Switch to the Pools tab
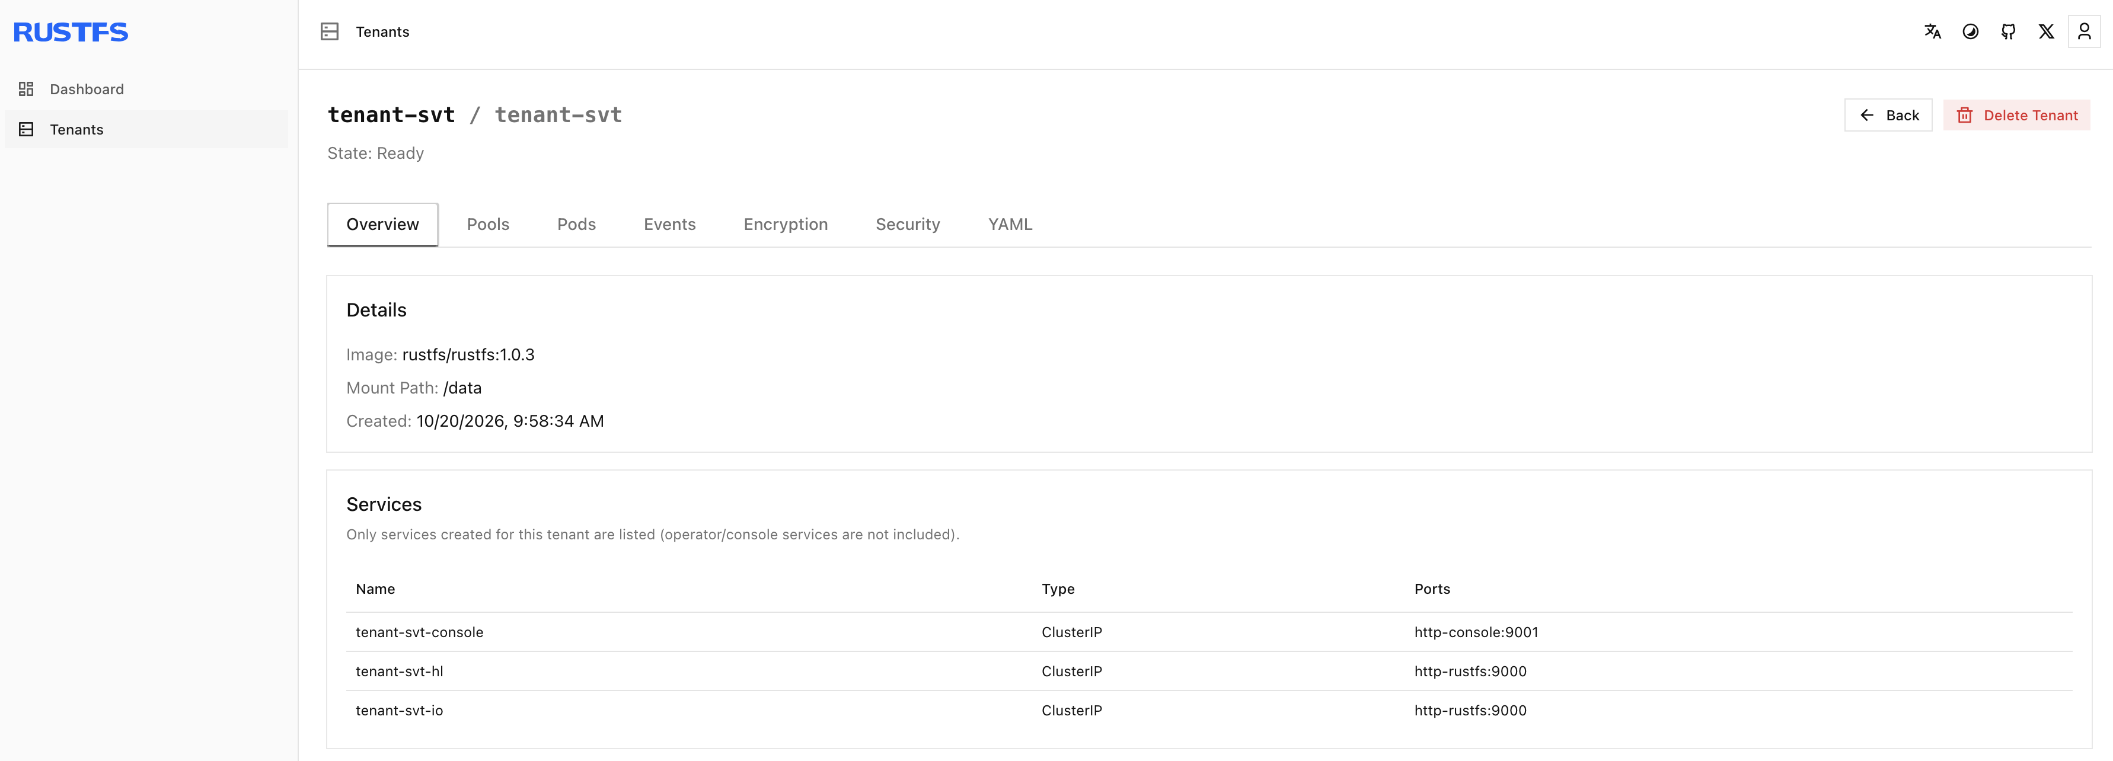This screenshot has height=761, width=2113. (488, 225)
